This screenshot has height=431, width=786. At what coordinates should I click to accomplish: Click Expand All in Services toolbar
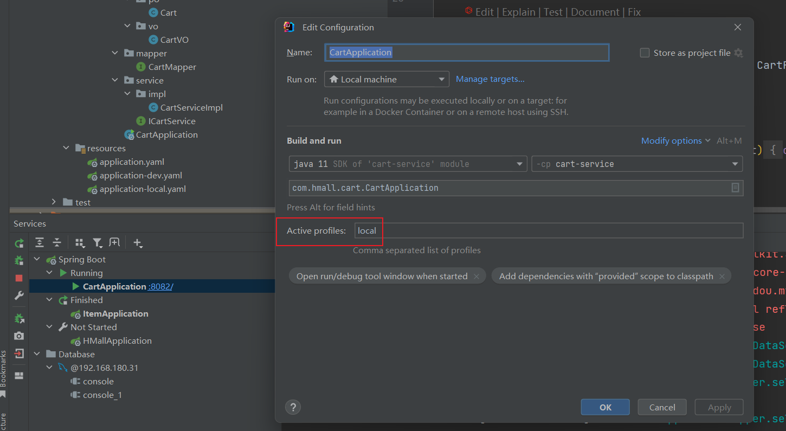pyautogui.click(x=40, y=242)
